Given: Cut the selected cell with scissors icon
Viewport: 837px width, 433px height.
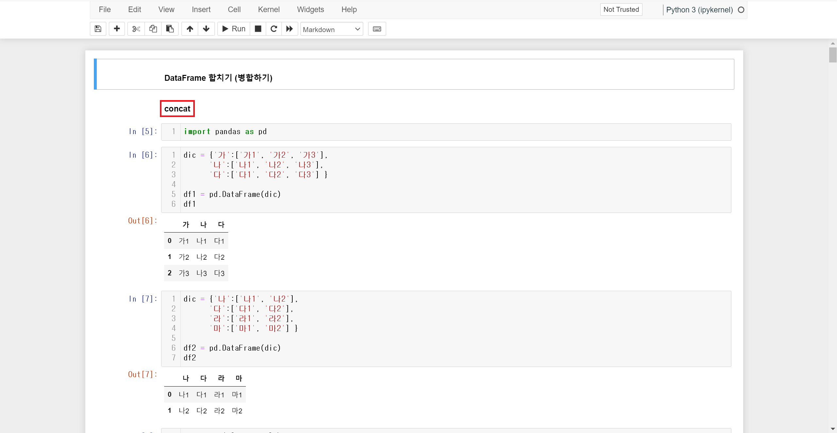Looking at the screenshot, I should [x=136, y=29].
